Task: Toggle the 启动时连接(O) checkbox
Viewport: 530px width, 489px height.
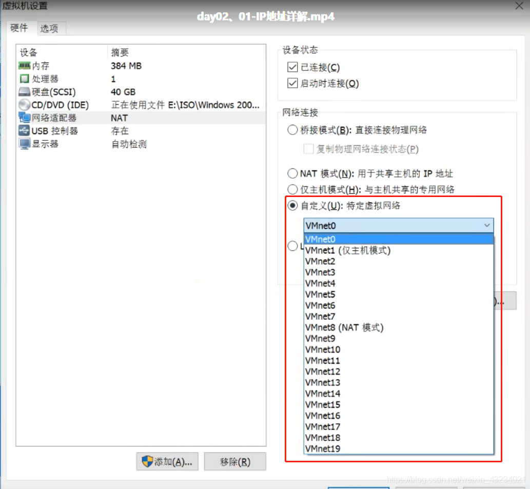Action: (292, 83)
